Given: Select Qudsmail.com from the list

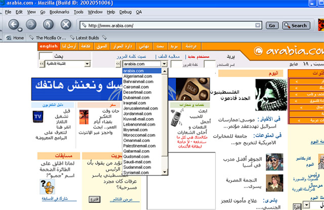Looking at the screenshot, I should point(142,157).
